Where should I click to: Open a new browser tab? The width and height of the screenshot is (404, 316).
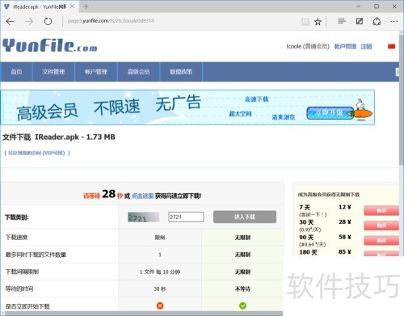pos(86,6)
